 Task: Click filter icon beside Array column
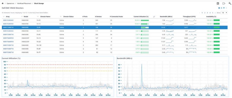click(4, 17)
